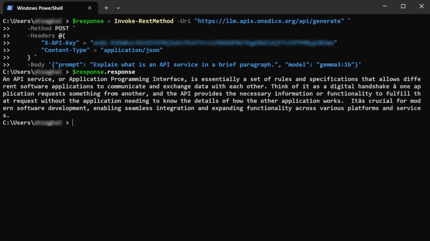Click the $response.response command line
Screen dimensions: 430x241
[x=104, y=72]
